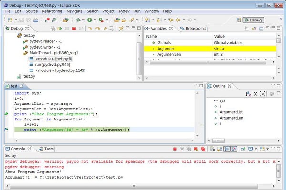Open the File menu

(7, 11)
